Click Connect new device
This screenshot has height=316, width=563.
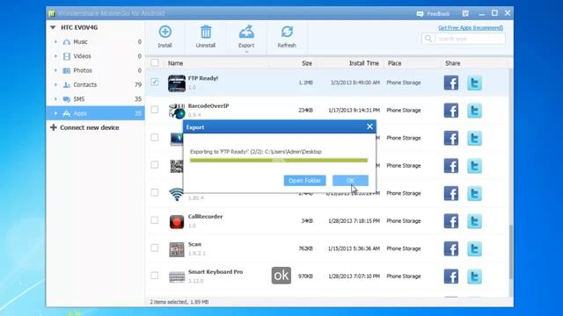84,127
